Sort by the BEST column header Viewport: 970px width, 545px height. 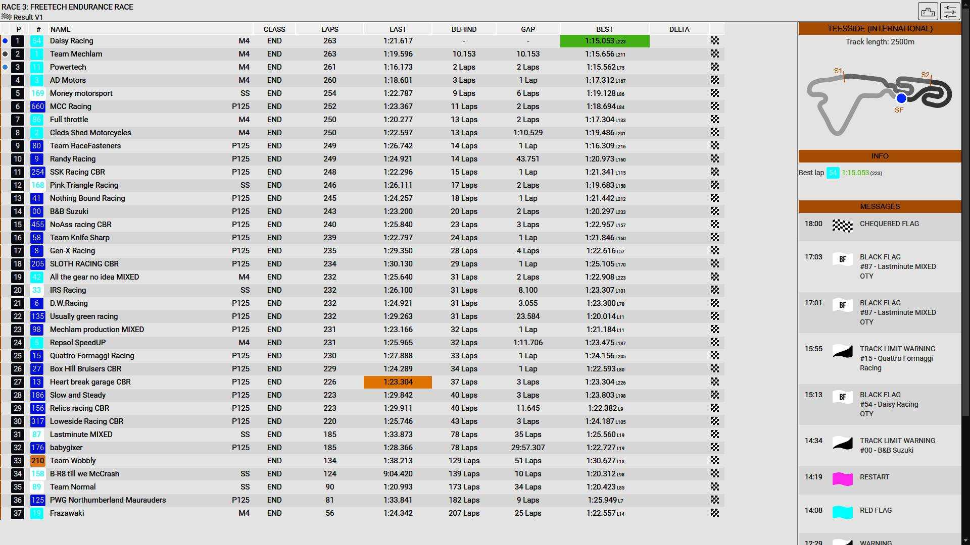click(604, 29)
